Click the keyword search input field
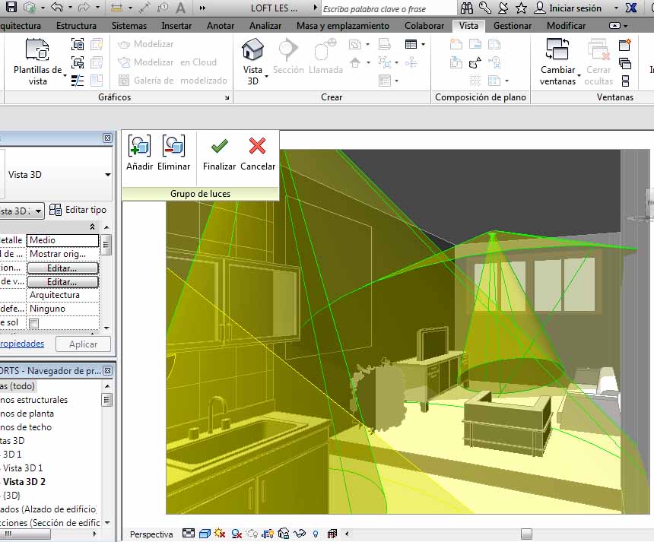This screenshot has height=542, width=654. point(388,9)
